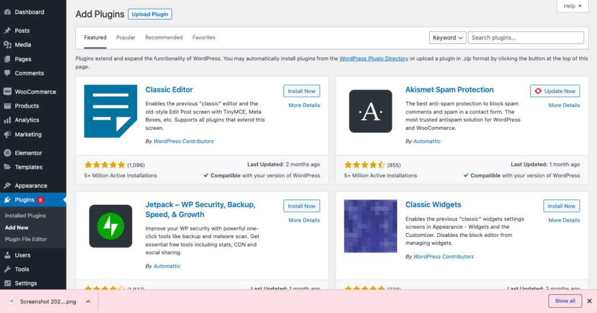Switch to the Featured tab
The image size is (597, 313).
pyautogui.click(x=95, y=37)
